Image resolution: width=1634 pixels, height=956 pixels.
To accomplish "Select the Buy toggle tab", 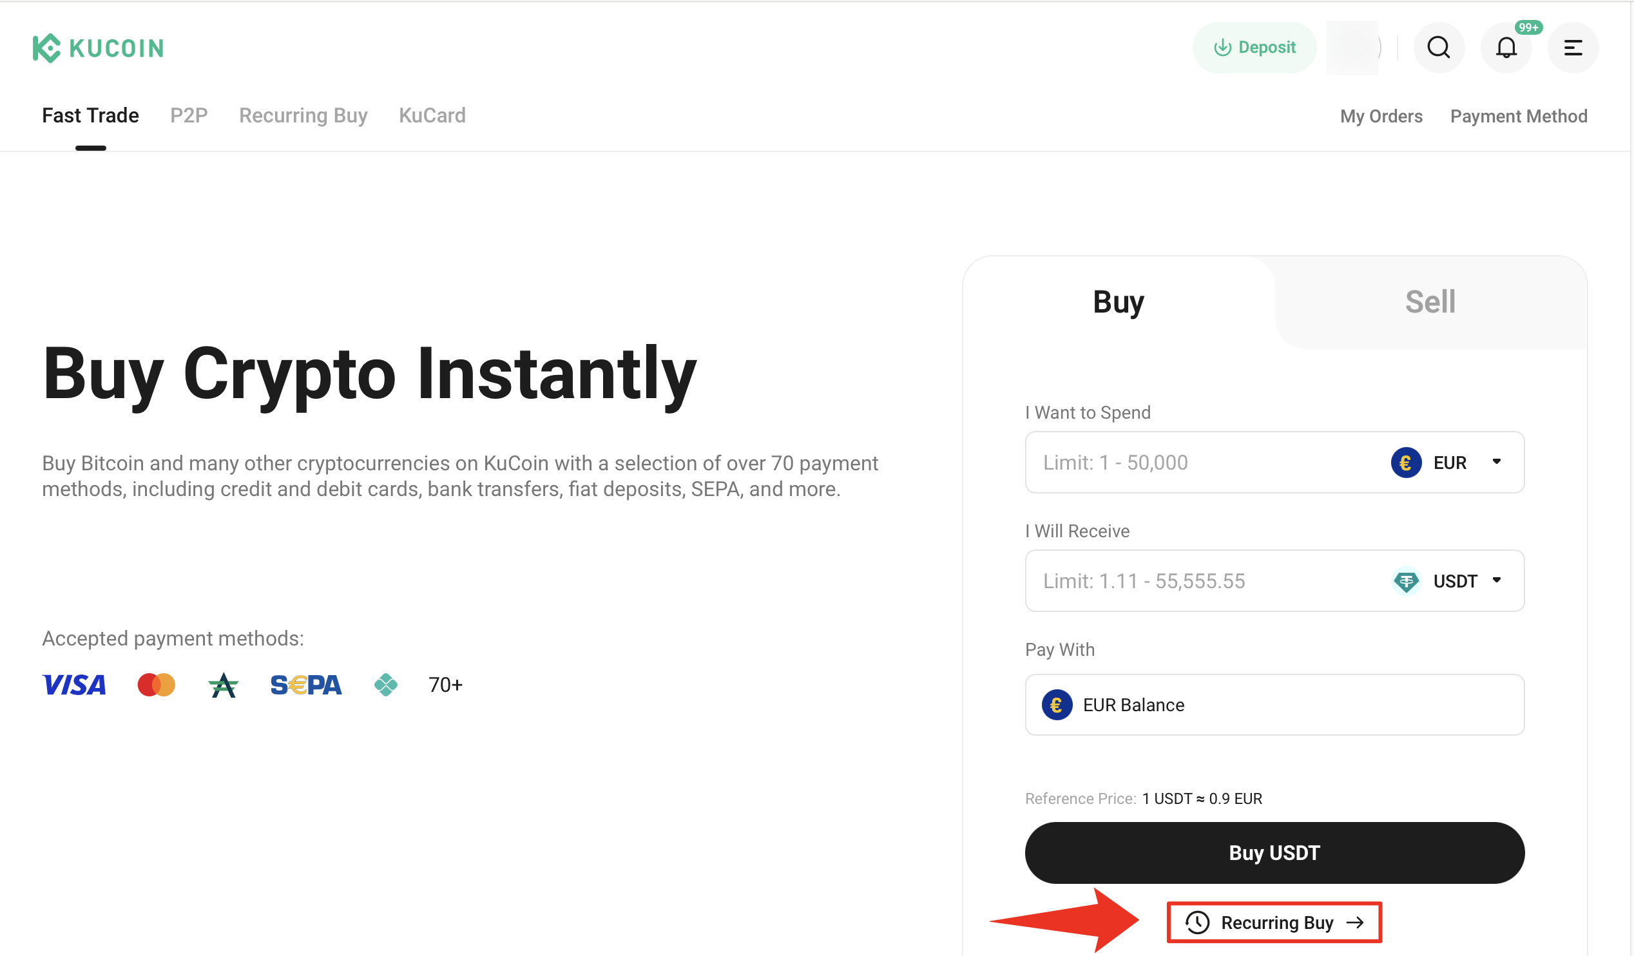I will 1118,302.
